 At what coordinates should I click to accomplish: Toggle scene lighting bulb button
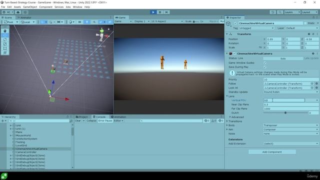click(87, 22)
